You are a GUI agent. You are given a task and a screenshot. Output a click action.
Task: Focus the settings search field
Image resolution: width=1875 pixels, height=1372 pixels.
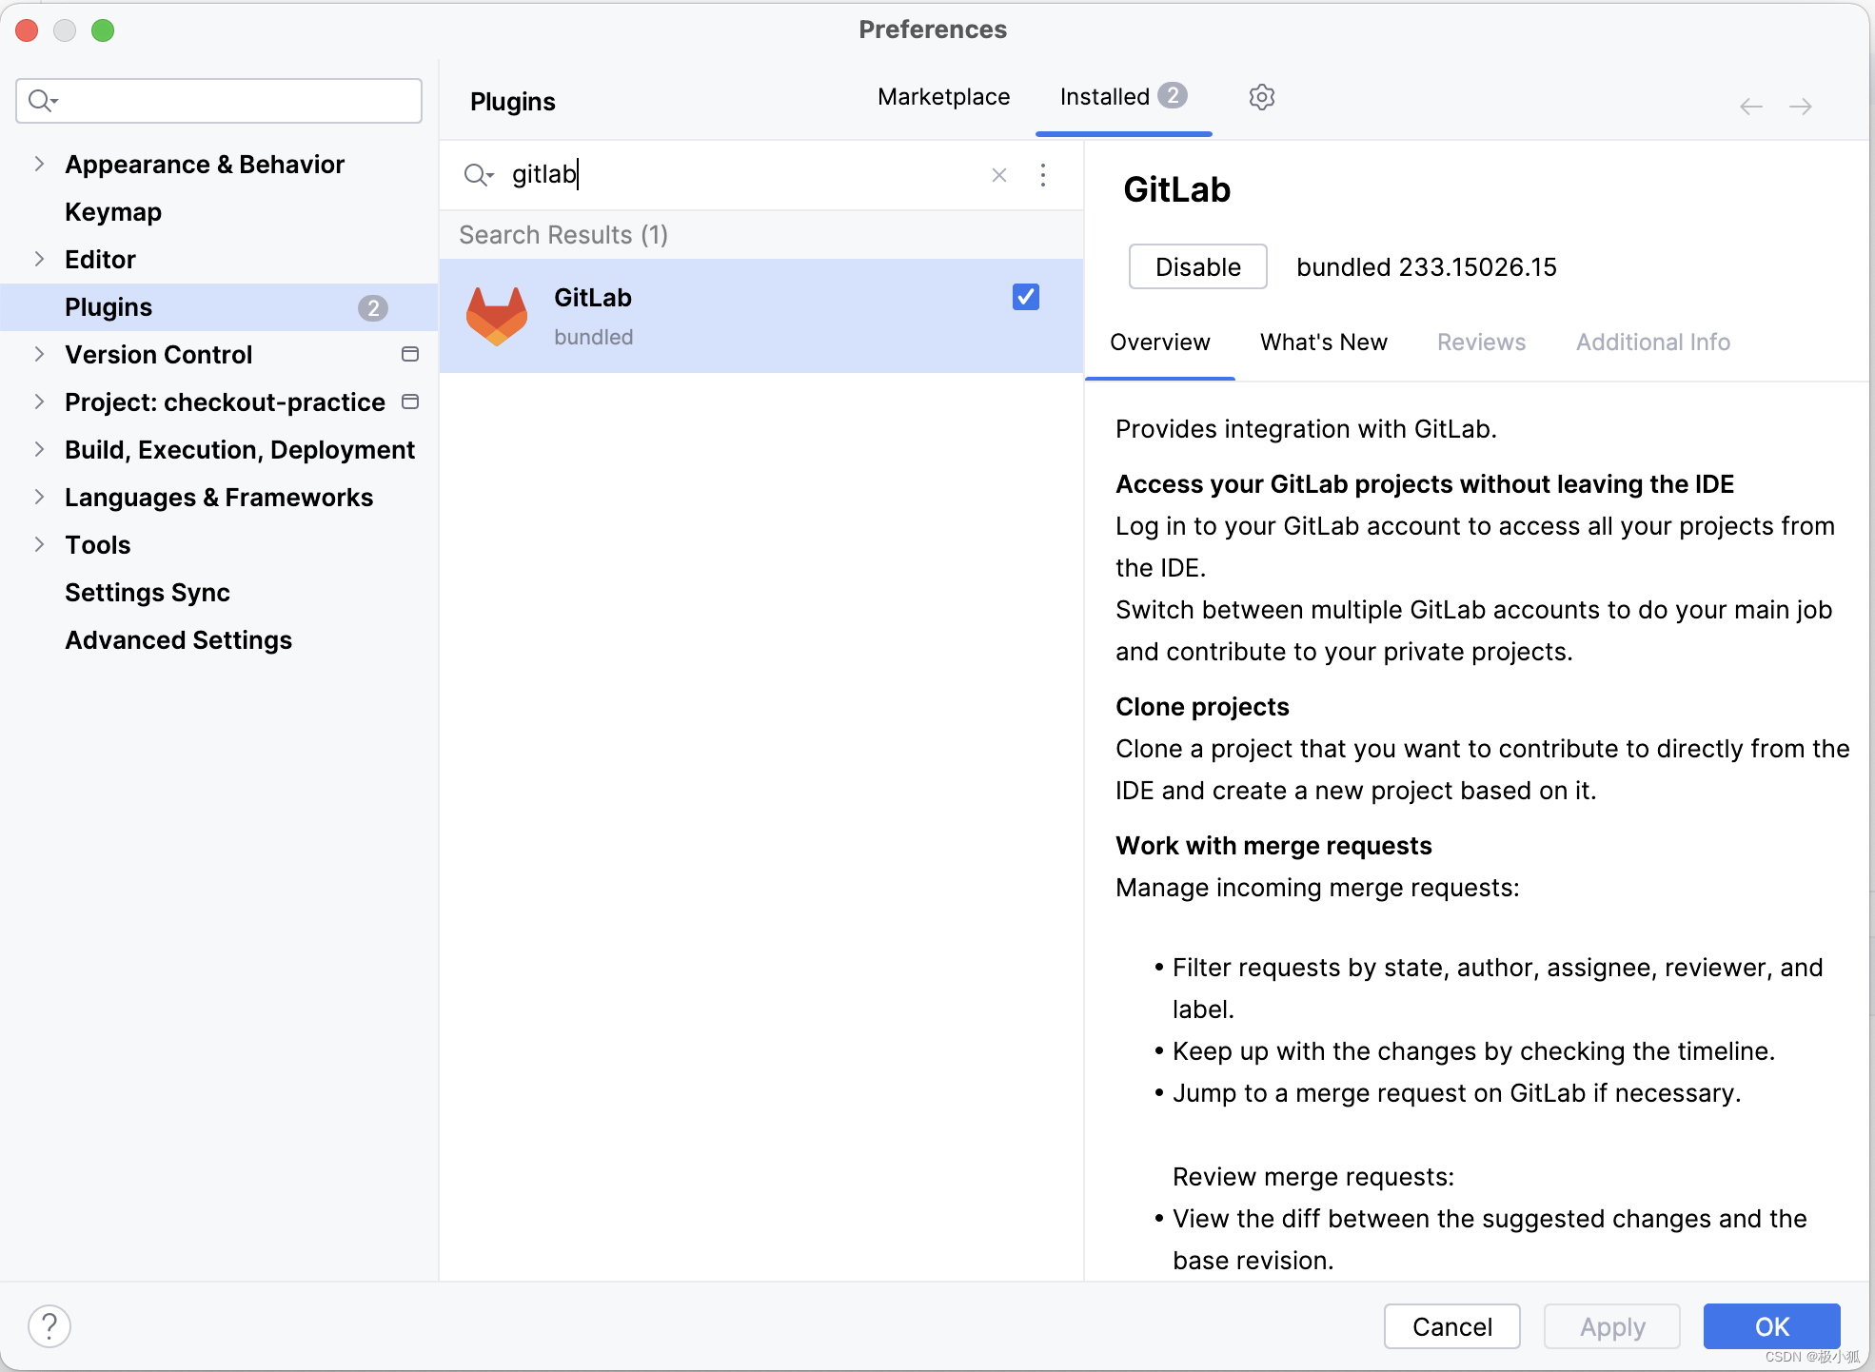[219, 101]
